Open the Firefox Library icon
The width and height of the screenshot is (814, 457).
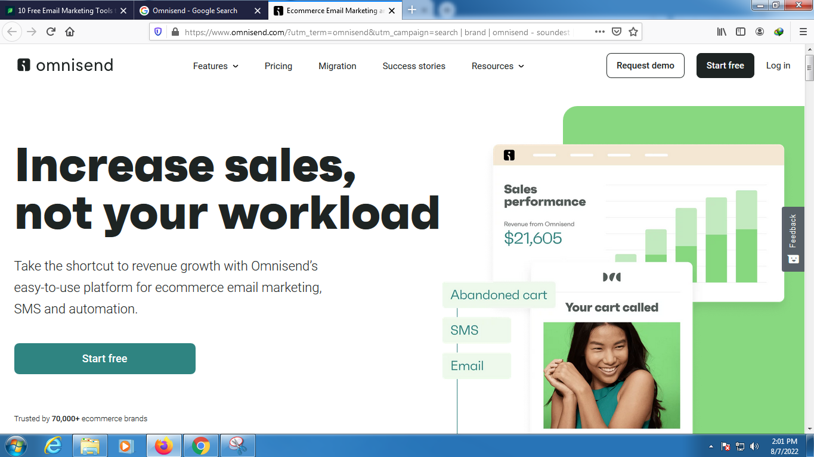click(x=722, y=32)
